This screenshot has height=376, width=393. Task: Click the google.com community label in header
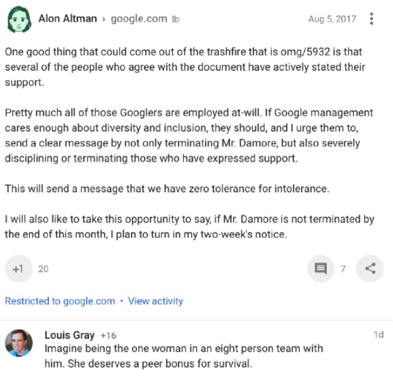[x=139, y=19]
